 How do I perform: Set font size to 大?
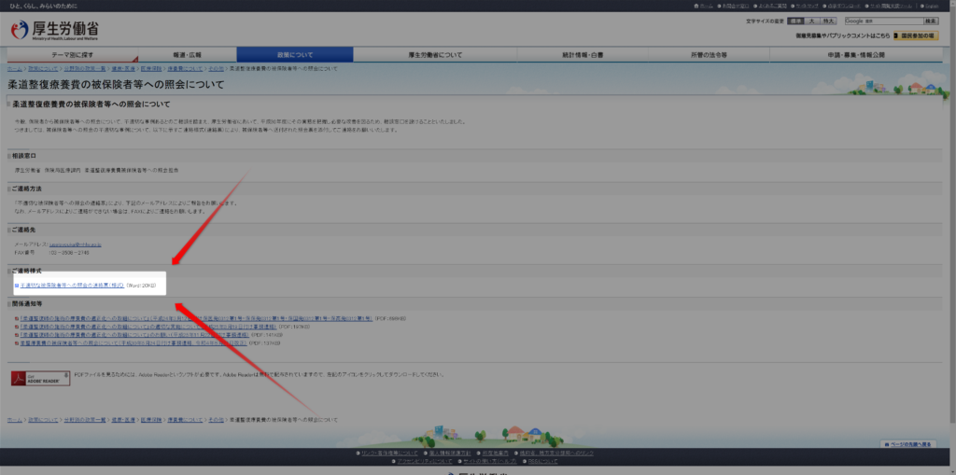(811, 21)
